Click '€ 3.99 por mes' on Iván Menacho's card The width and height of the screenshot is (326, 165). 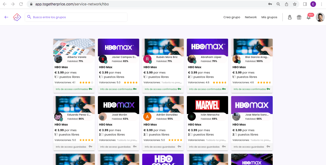199,130
